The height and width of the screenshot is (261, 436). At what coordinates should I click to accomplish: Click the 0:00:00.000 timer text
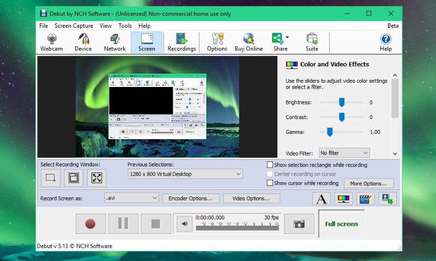pyautogui.click(x=210, y=217)
